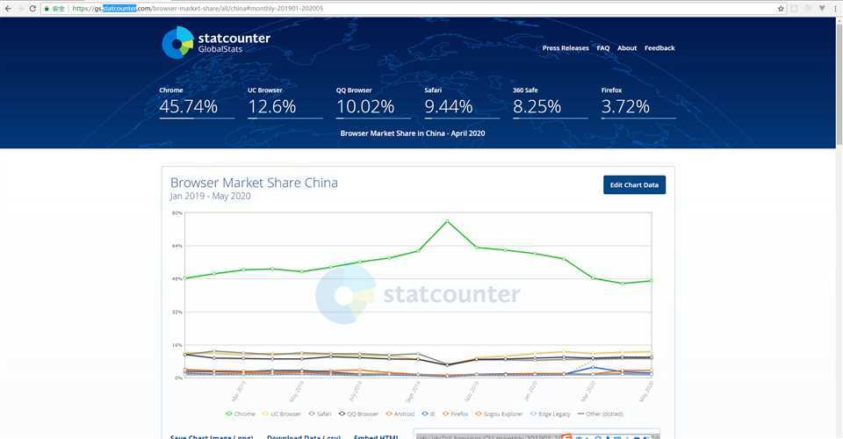Image resolution: width=843 pixels, height=439 pixels.
Task: Click the Download Data (.csv) link
Action: [304, 436]
